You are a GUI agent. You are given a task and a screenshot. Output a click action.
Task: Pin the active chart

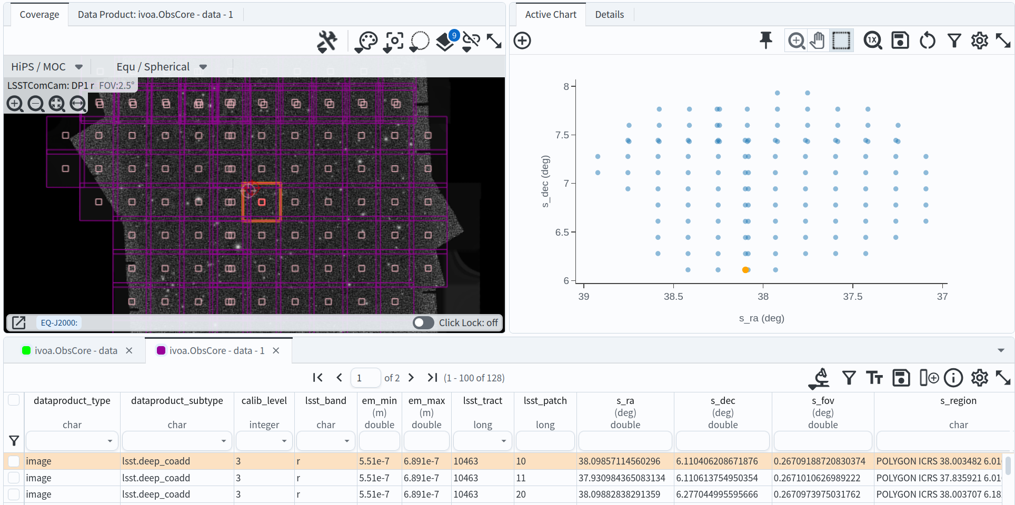(766, 41)
